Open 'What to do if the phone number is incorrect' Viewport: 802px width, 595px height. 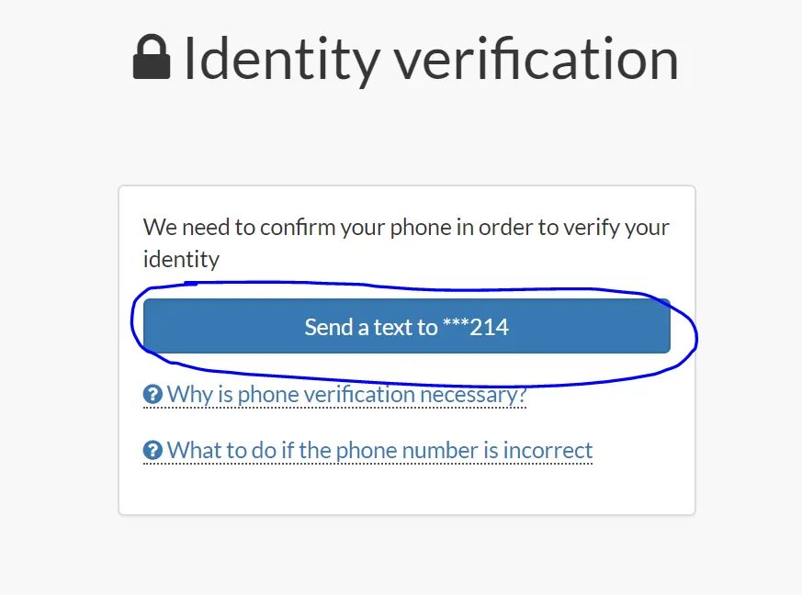(x=379, y=451)
